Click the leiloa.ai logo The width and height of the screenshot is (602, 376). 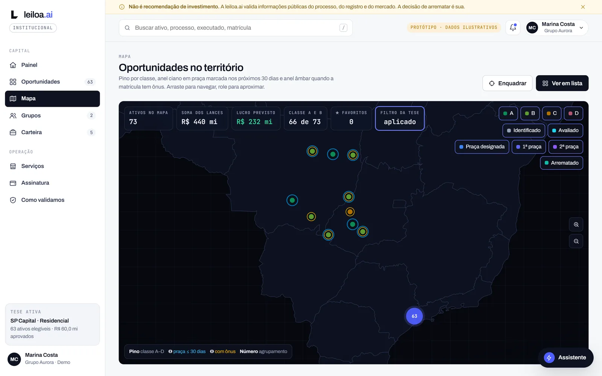point(32,15)
